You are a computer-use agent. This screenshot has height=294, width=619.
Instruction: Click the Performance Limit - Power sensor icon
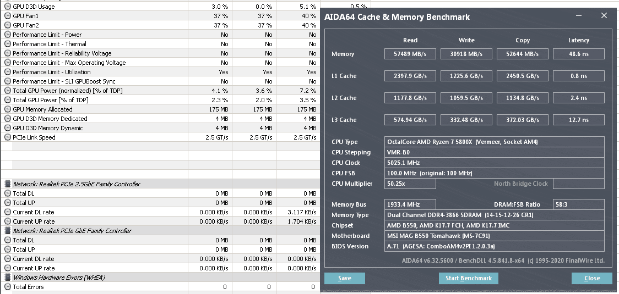coord(8,35)
